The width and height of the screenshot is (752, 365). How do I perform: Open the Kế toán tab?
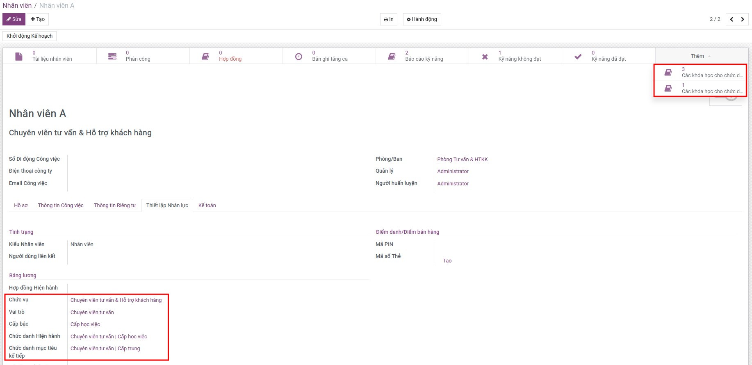pos(207,205)
